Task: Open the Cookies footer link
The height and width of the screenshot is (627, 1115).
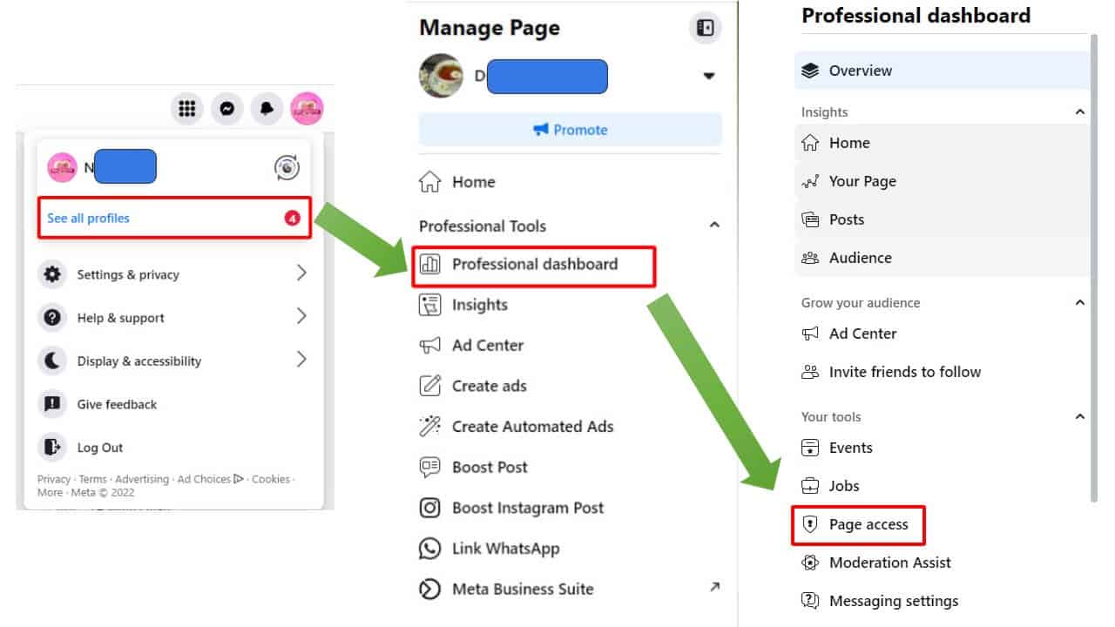Action: click(x=271, y=479)
